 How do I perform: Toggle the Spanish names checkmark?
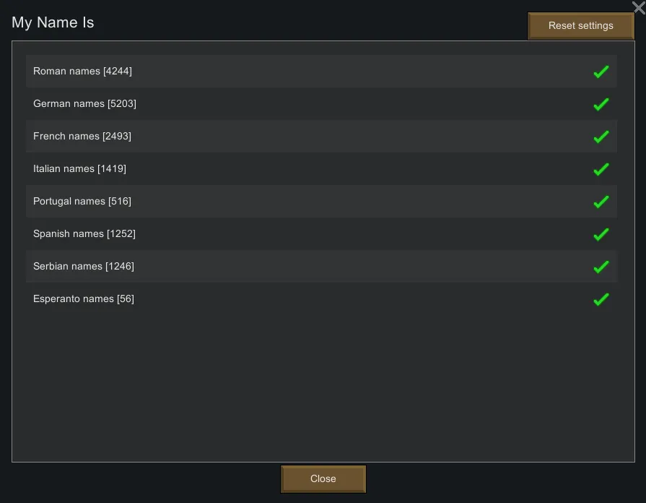(601, 234)
